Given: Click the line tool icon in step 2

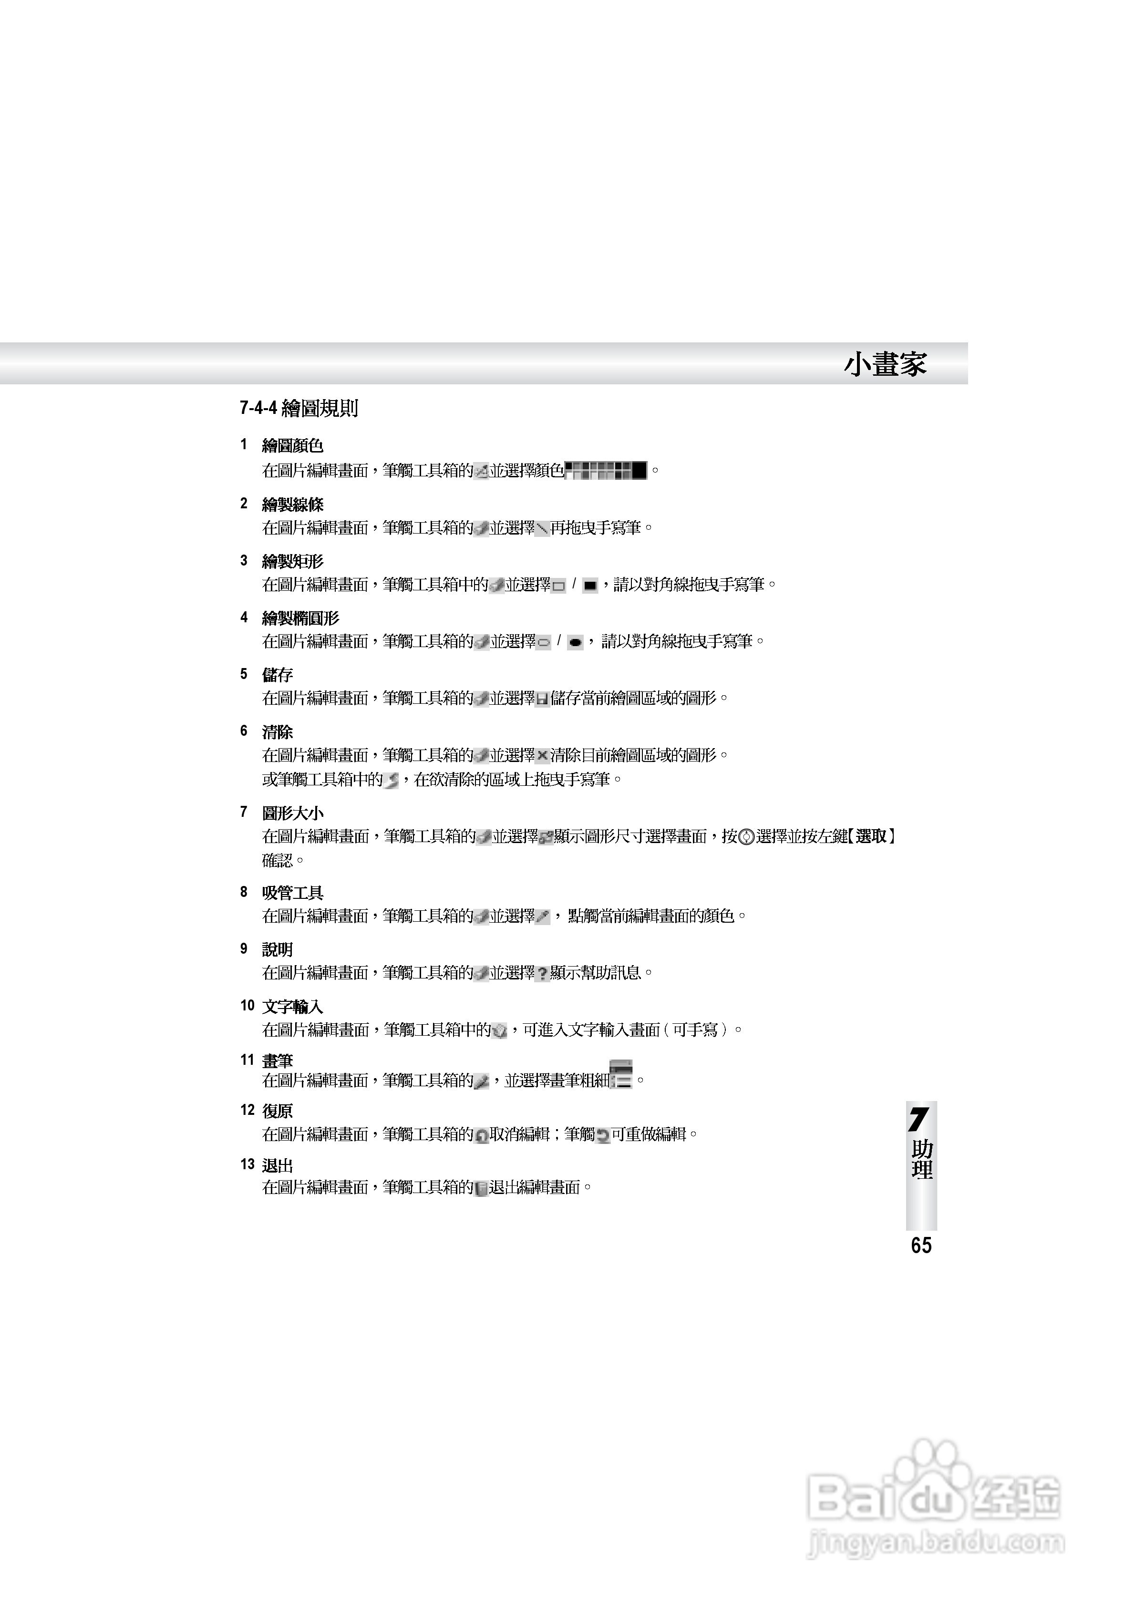Looking at the screenshot, I should (542, 529).
